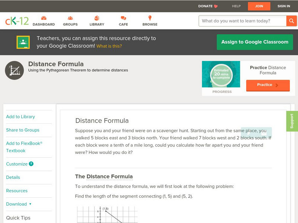The height and width of the screenshot is (223, 298).
Task: Open the Cafe chat bubbles icon
Action: coord(123,18)
